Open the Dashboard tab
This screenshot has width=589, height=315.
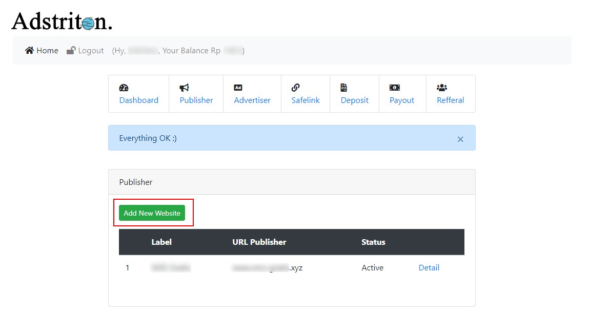click(x=139, y=100)
